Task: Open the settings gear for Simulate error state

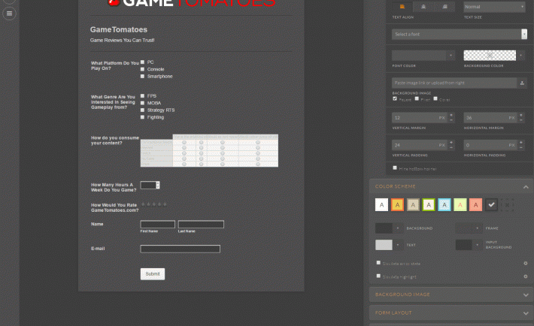Action: (x=526, y=264)
